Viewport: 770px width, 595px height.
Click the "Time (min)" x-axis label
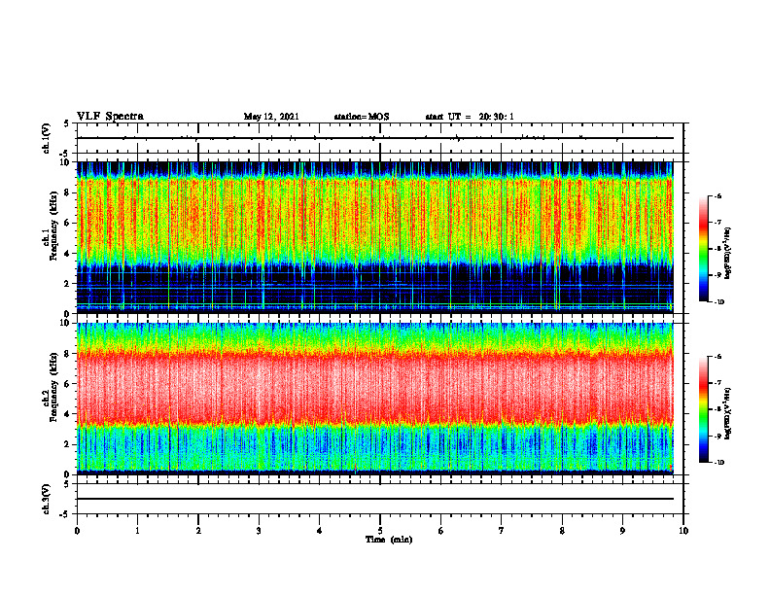tap(389, 540)
